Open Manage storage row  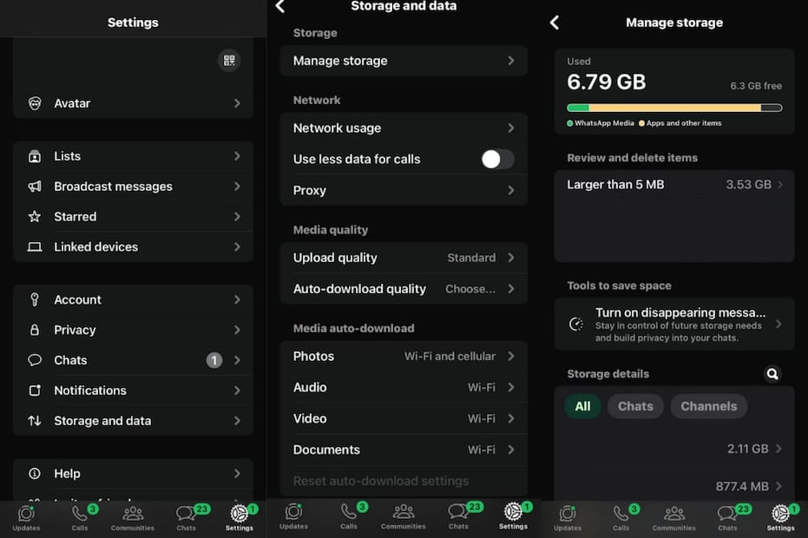coord(404,61)
